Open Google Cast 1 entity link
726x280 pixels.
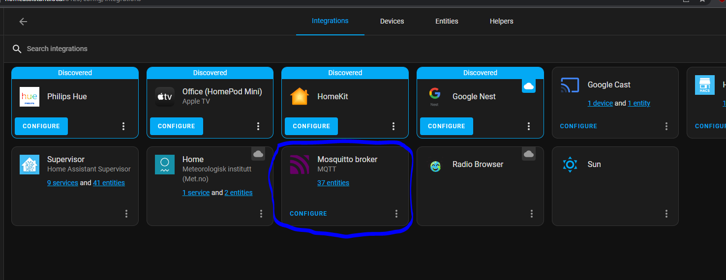639,103
